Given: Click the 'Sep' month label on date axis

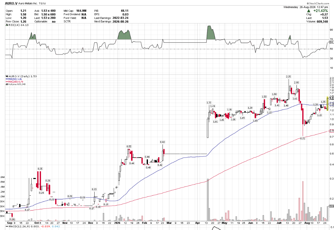Looking at the screenshot, I should [x=10, y=223].
